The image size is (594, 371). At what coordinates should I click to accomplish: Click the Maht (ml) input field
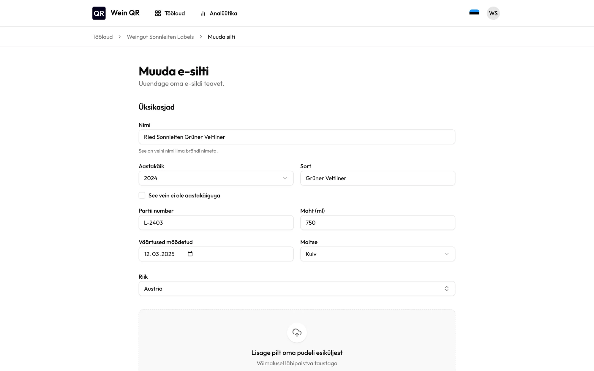coord(378,223)
